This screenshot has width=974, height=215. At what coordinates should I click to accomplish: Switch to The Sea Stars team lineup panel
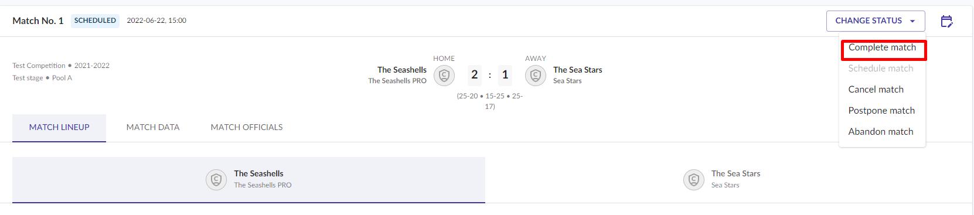click(726, 180)
